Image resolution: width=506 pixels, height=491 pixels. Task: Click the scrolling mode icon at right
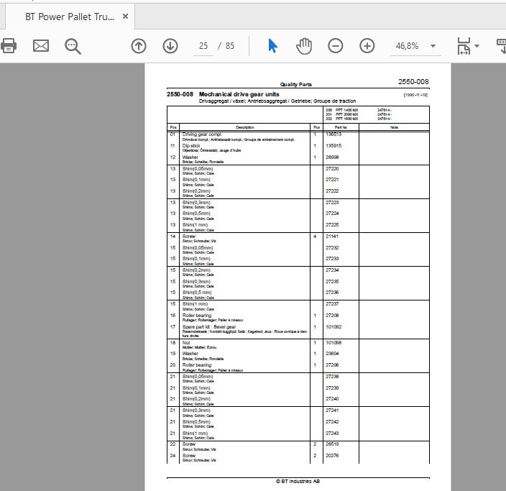(x=501, y=46)
